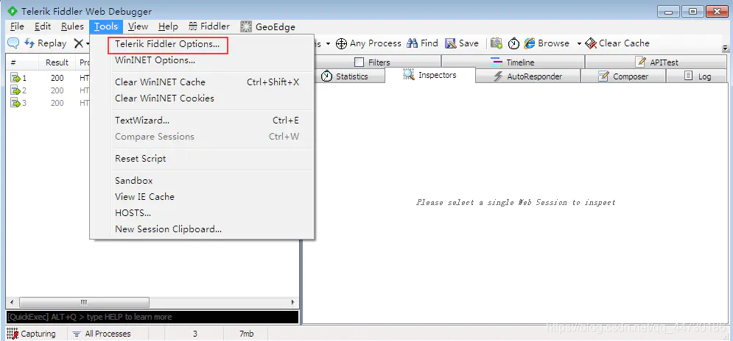The height and width of the screenshot is (341, 733).
Task: Switch to the APITest tab
Action: [x=657, y=62]
